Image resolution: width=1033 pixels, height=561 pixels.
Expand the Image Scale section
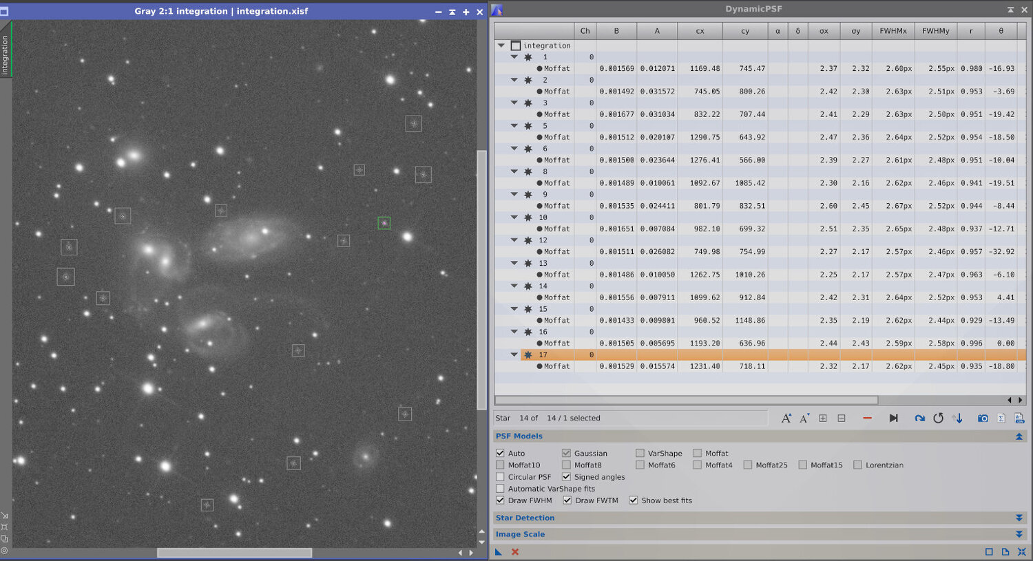click(x=1019, y=535)
